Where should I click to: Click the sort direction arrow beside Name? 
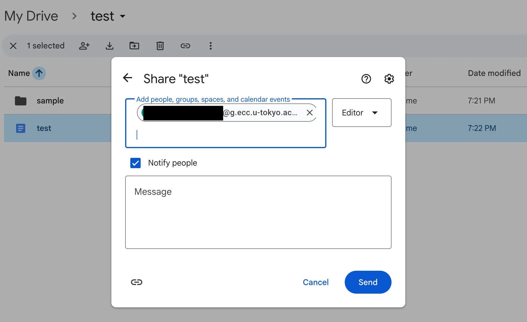click(39, 73)
